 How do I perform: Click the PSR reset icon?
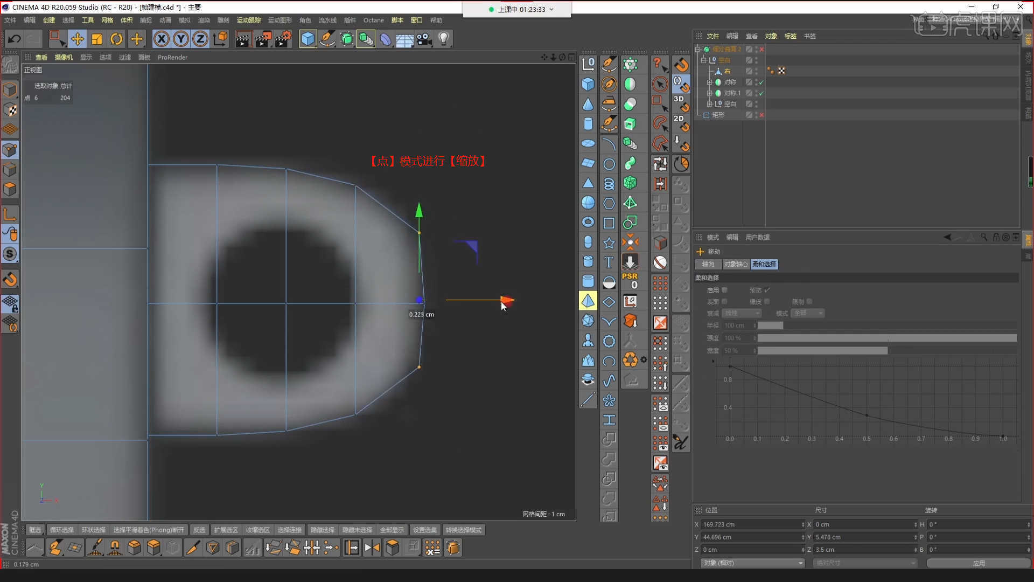tap(630, 281)
